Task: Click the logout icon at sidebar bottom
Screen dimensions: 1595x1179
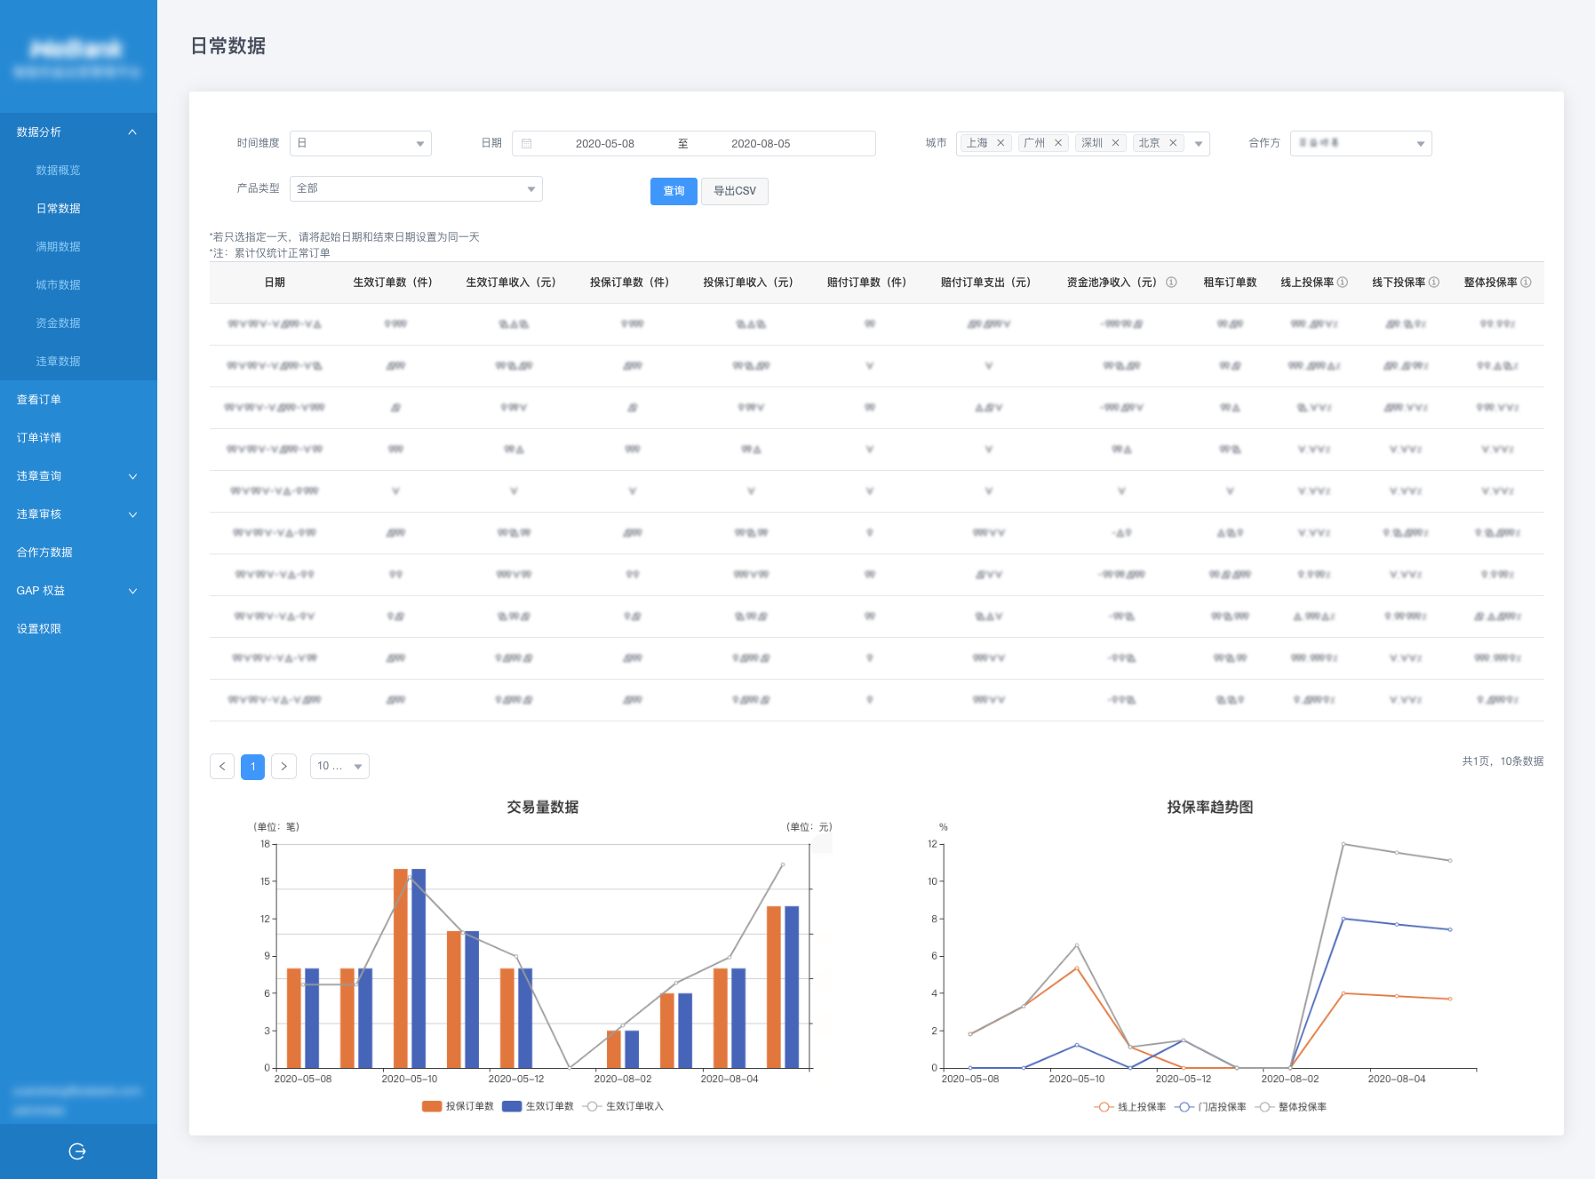Action: (77, 1151)
